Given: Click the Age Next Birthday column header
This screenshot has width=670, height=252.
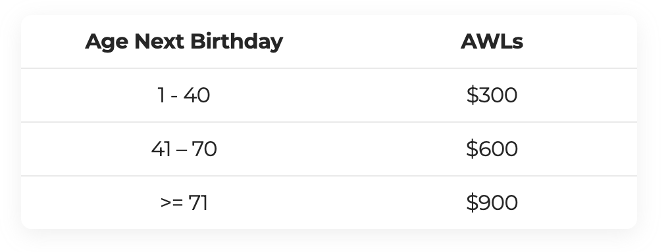Looking at the screenshot, I should [x=184, y=42].
